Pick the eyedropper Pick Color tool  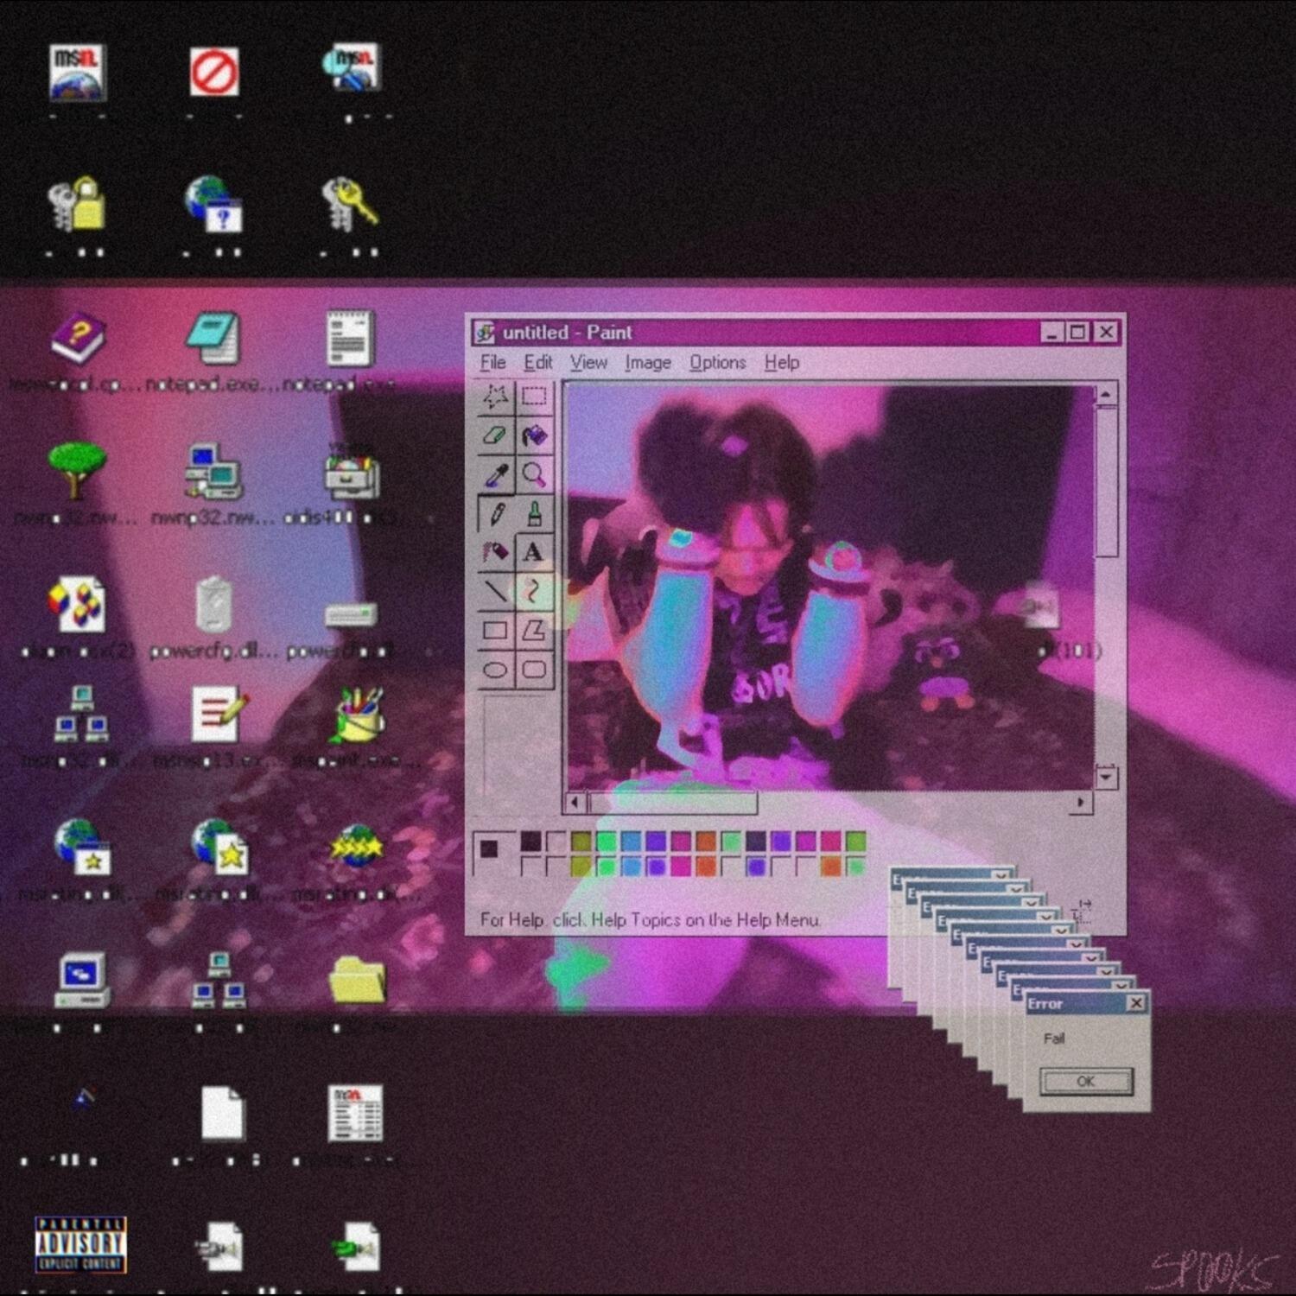(x=495, y=474)
